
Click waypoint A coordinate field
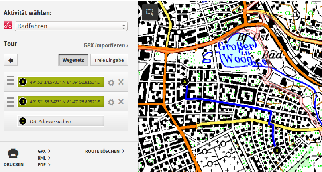61,82
